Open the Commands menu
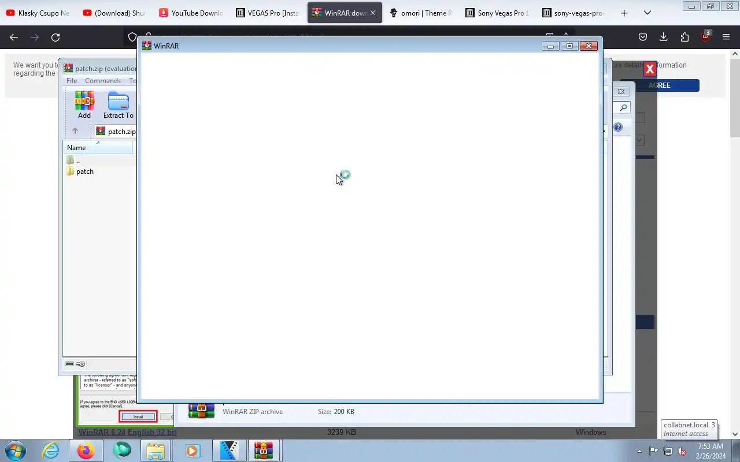The image size is (740, 462). click(x=103, y=81)
